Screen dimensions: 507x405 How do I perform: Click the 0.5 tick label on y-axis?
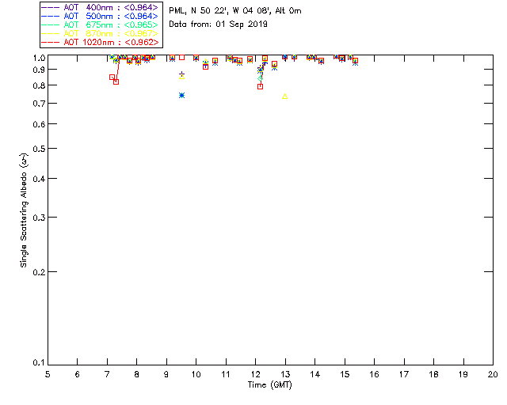coord(39,149)
